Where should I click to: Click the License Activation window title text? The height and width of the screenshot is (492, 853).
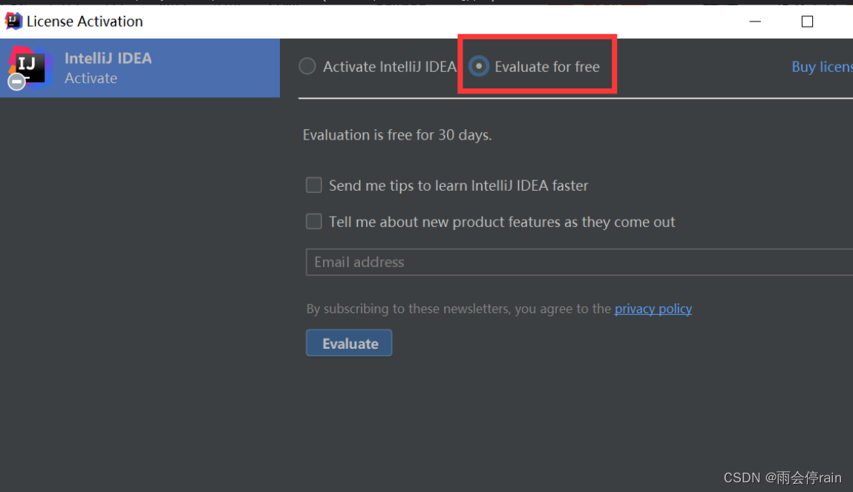tap(85, 22)
